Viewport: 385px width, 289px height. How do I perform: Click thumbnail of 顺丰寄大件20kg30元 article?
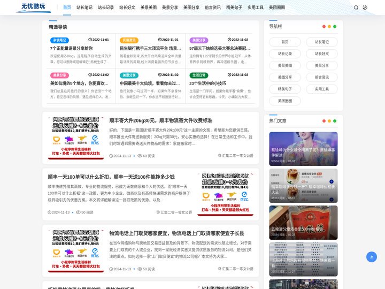tap(76, 138)
